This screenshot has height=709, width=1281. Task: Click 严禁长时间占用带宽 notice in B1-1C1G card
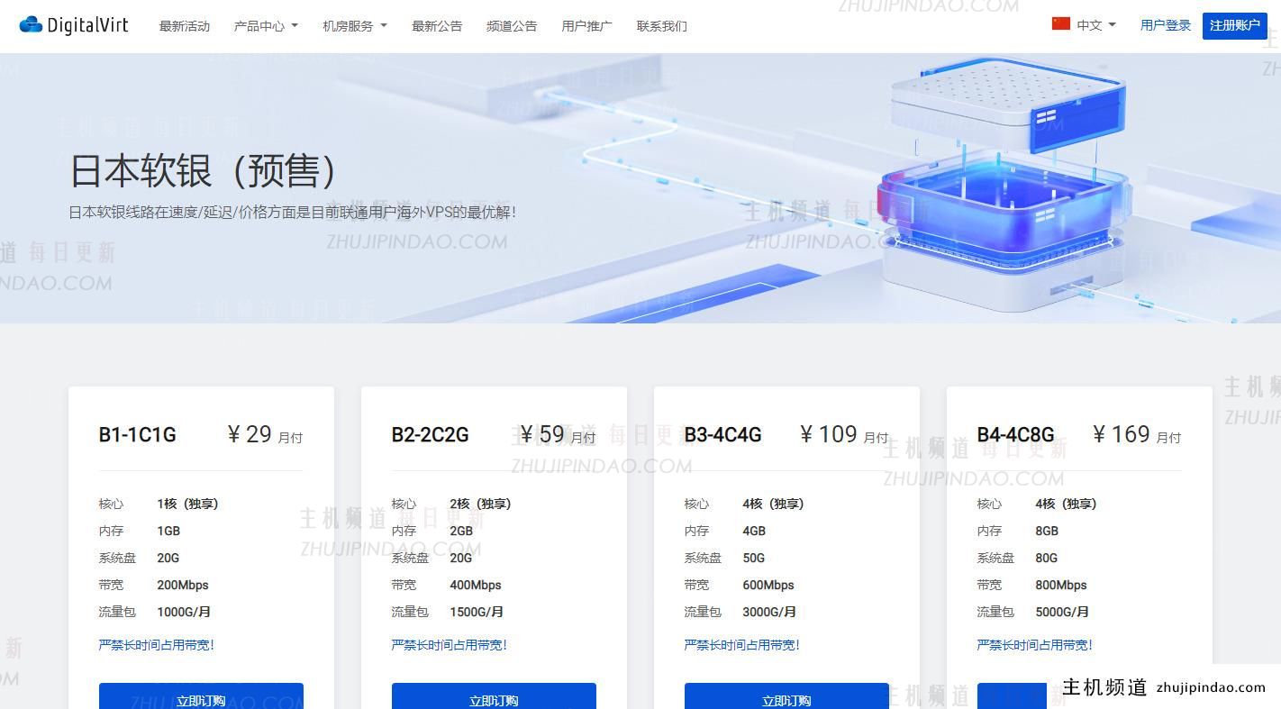pos(157,645)
